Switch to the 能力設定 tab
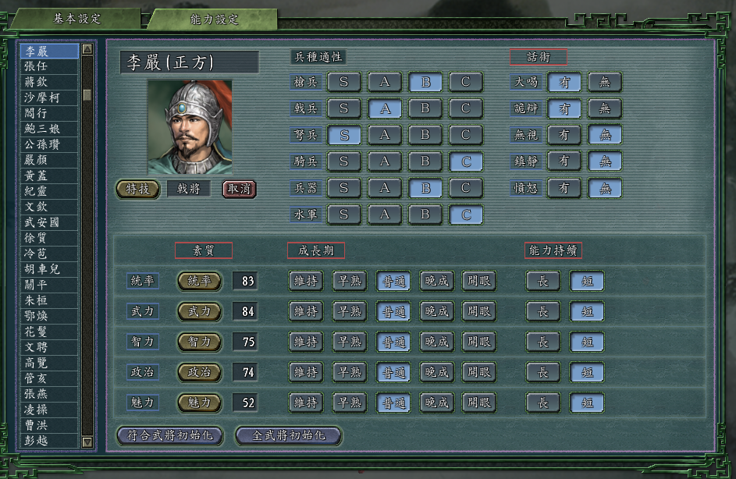Screen dimensions: 736x479 (x=214, y=20)
